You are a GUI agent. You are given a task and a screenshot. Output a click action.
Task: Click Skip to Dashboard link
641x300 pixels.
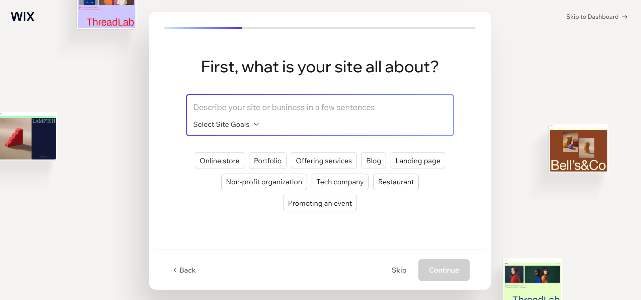coord(592,16)
